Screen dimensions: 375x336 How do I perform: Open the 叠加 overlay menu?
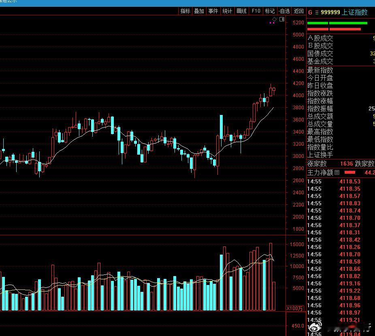coord(199,11)
